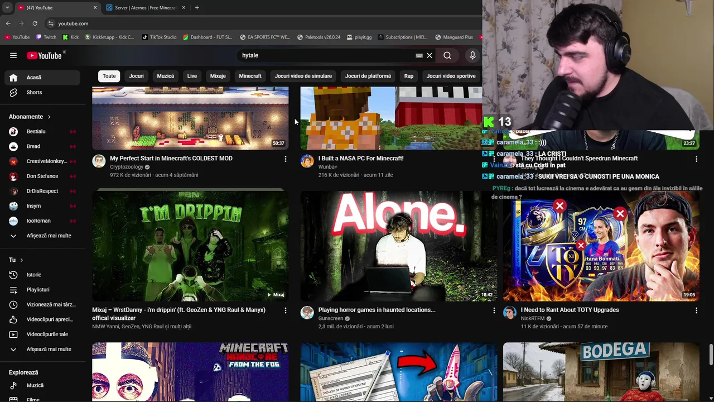The height and width of the screenshot is (402, 714).
Task: Clear the search text with the X icon
Action: 430,55
